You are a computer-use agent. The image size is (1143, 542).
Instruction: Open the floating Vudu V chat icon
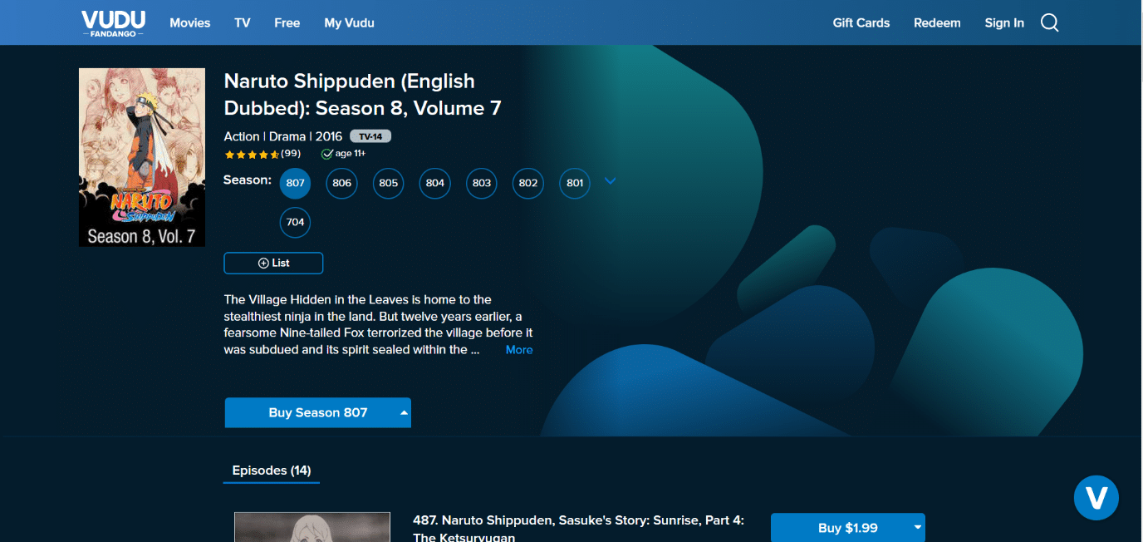[x=1096, y=498]
